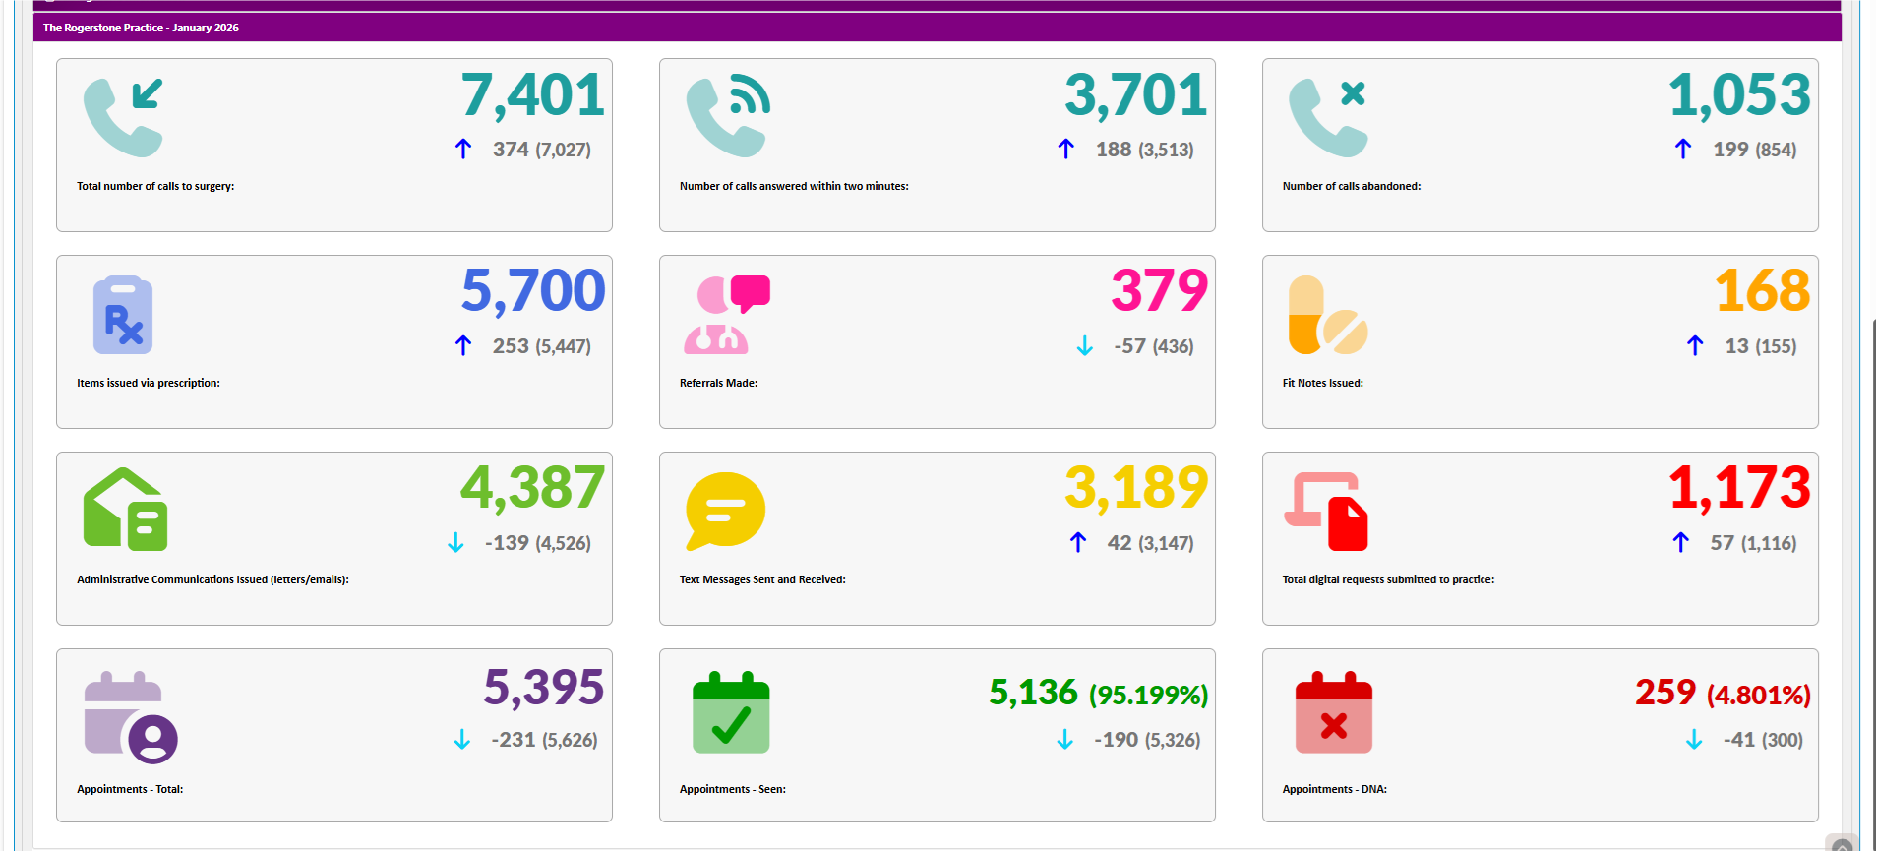Viewport: 1877px width, 851px height.
Task: Click the red digital requests document icon
Action: [1327, 512]
